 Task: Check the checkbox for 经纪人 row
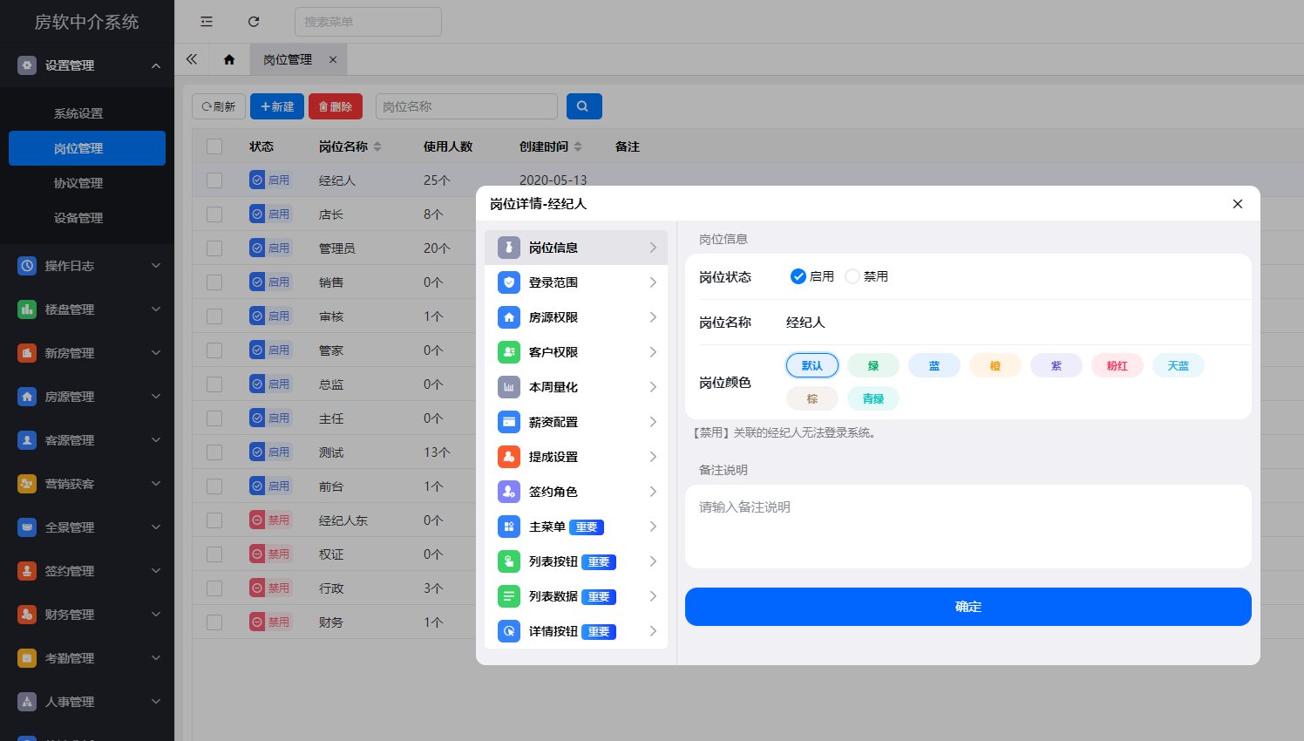click(x=214, y=180)
